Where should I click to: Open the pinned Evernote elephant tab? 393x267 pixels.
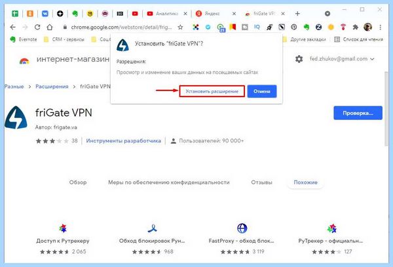click(x=75, y=14)
